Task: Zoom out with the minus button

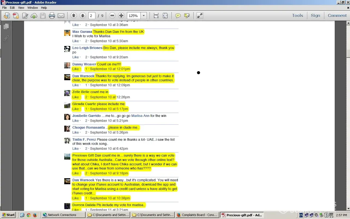Action: click(112, 16)
